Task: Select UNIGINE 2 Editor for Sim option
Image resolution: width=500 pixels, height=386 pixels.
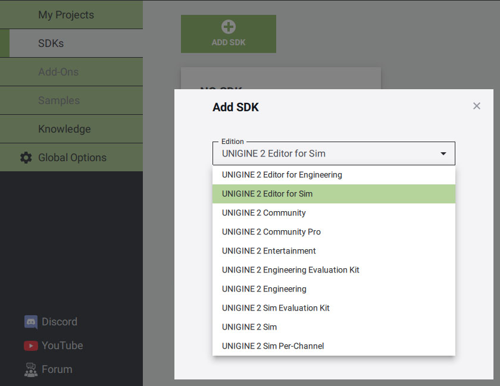Action: [334, 194]
